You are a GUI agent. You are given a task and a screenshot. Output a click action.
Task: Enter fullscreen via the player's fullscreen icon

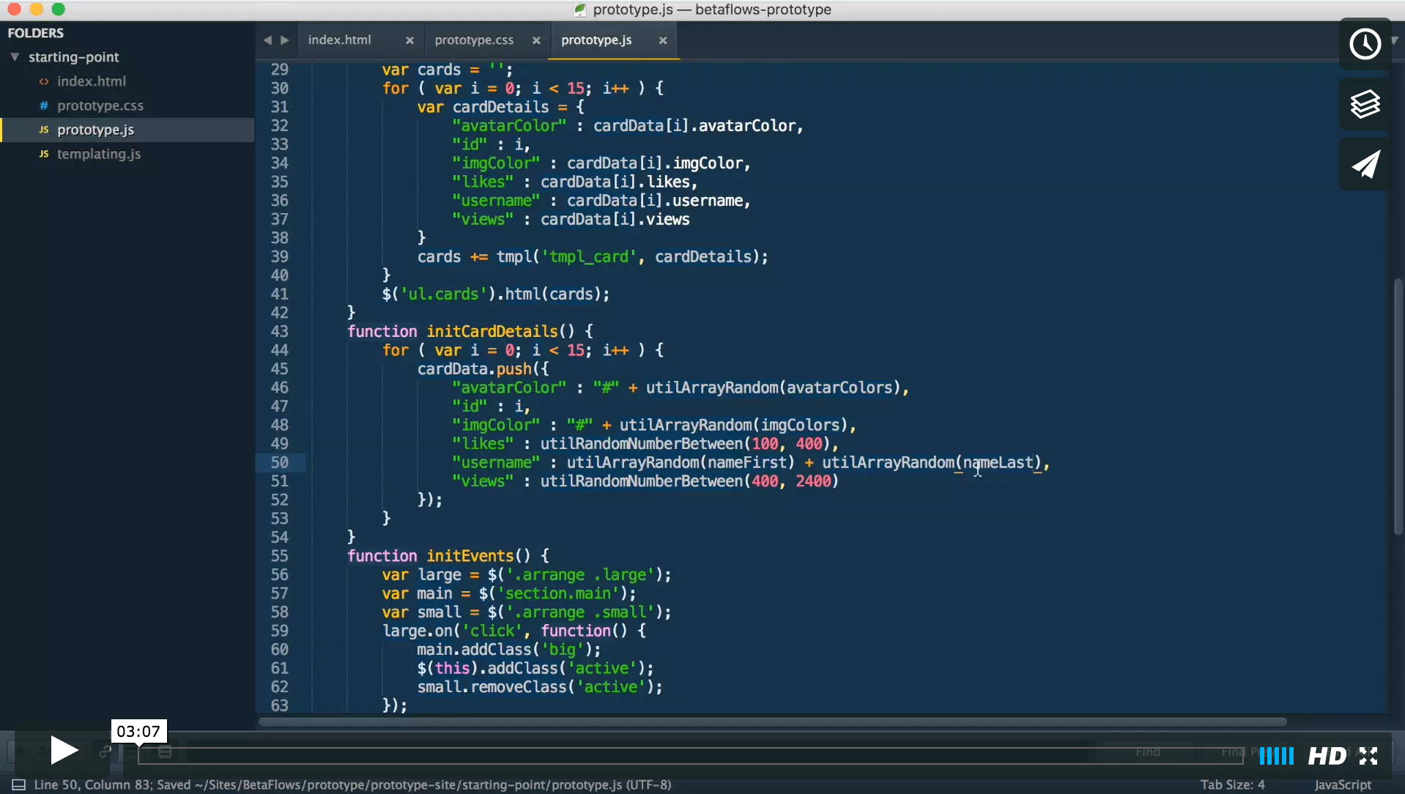[x=1369, y=756]
